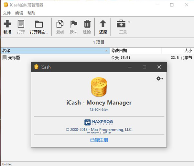Click the 1 项目 item count label
This screenshot has width=194, height=166.
pyautogui.click(x=99, y=42)
